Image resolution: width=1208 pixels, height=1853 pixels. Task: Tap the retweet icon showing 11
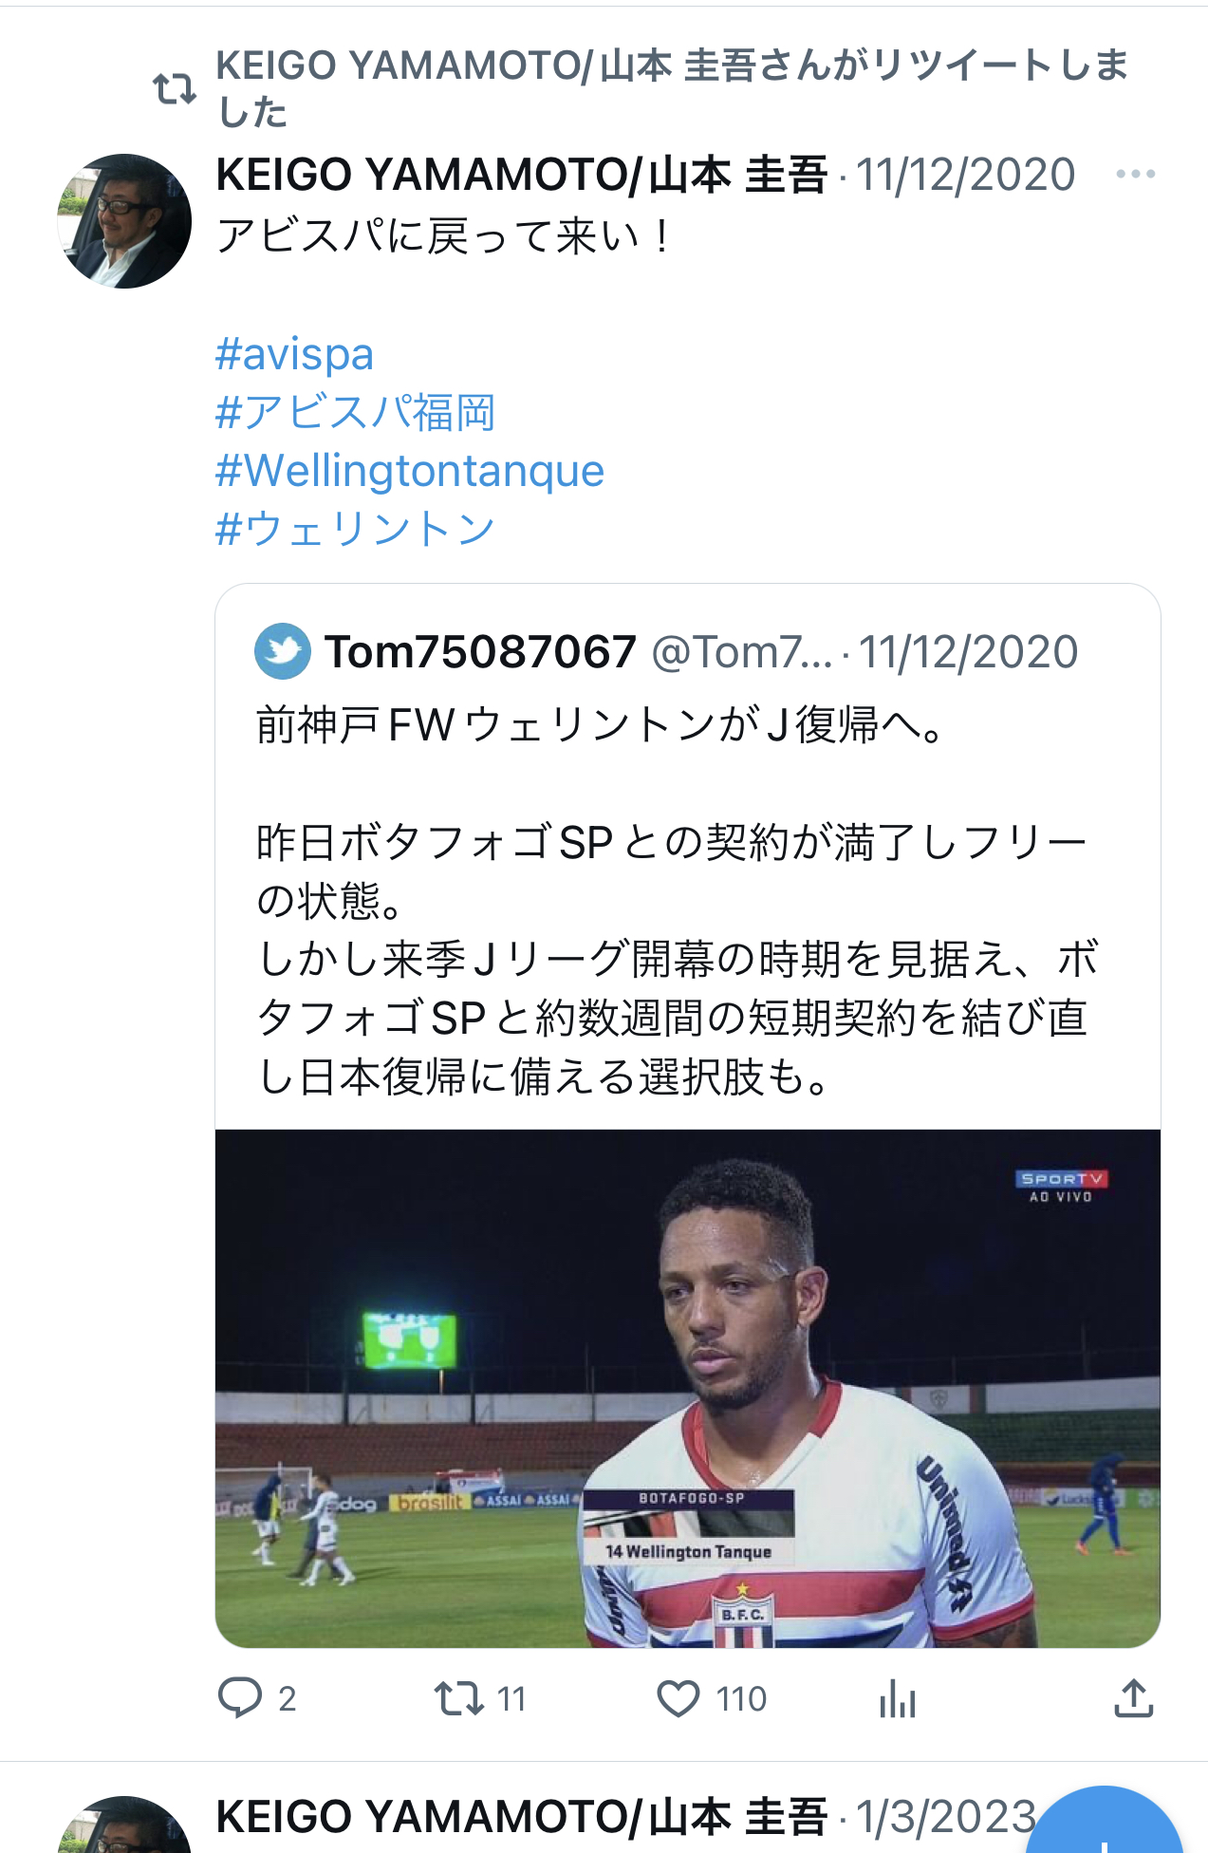(459, 1698)
